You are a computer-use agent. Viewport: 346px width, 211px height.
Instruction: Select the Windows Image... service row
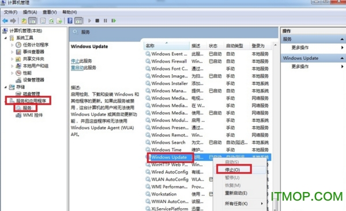click(x=208, y=76)
